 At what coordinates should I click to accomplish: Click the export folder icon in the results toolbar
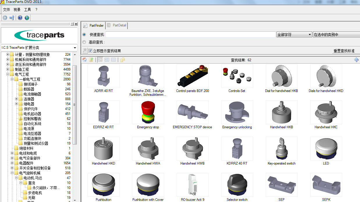pos(91,60)
